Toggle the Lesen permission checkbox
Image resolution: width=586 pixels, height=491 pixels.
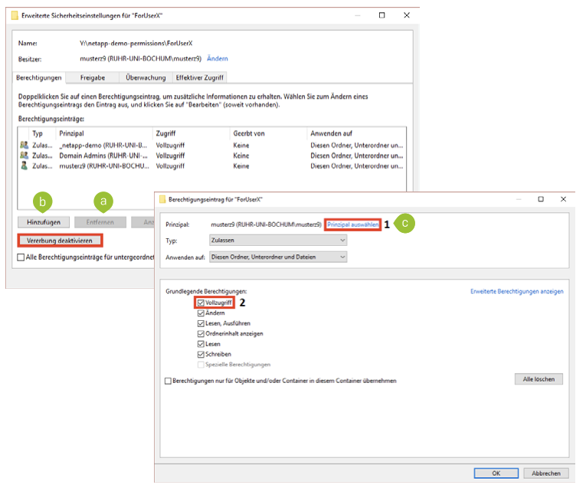pyautogui.click(x=201, y=344)
